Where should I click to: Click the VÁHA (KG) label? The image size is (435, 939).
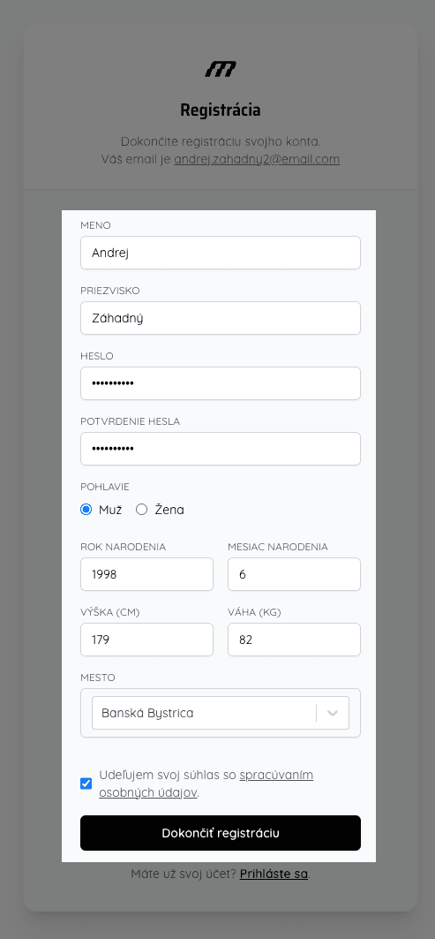point(254,612)
